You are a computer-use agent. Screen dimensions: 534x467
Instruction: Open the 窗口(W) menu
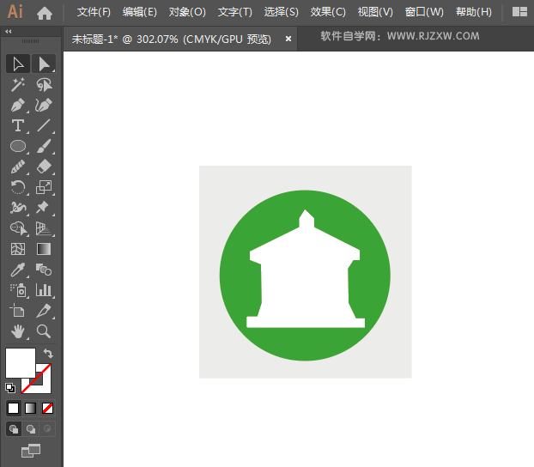click(x=424, y=12)
